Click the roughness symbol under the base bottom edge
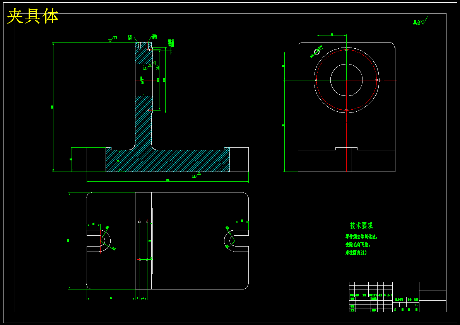This screenshot has height=325, width=460. click(196, 175)
